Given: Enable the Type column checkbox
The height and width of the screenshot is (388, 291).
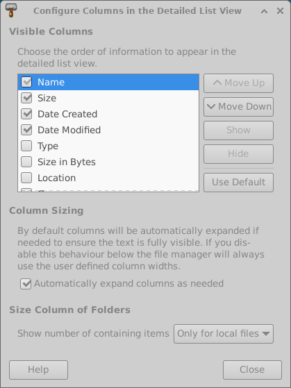Looking at the screenshot, I should tap(26, 146).
